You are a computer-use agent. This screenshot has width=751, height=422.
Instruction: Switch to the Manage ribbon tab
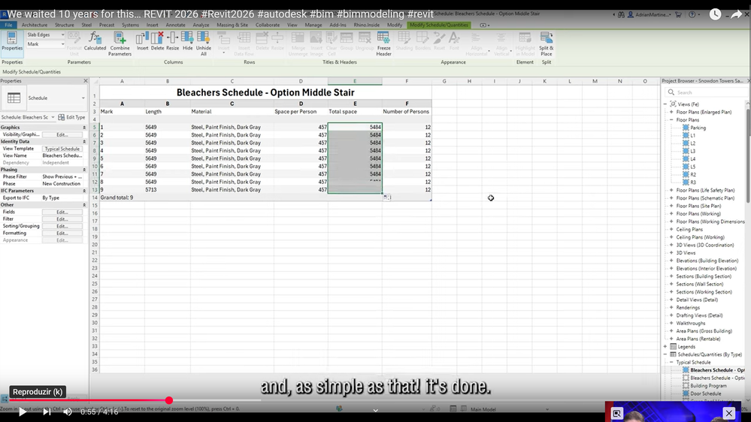point(313,25)
